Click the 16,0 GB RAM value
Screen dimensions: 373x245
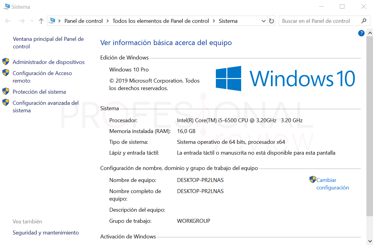pyautogui.click(x=186, y=131)
